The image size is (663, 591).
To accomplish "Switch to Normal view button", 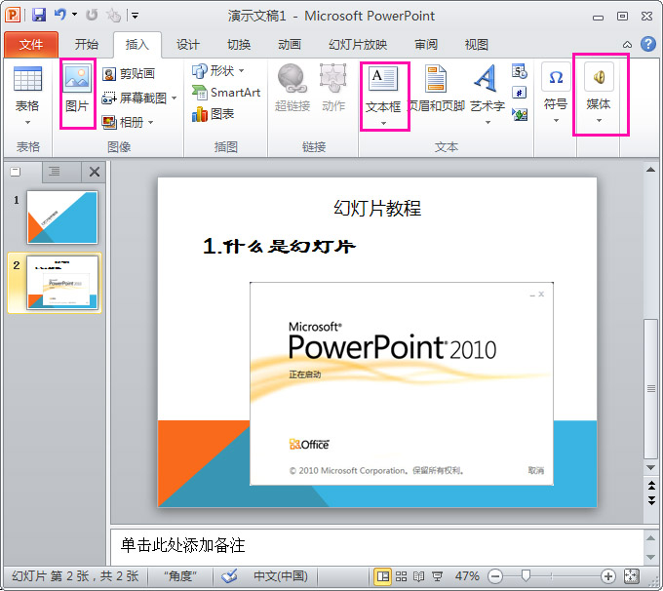I will coord(382,576).
